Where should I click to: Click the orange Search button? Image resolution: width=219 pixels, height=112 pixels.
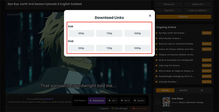click(x=183, y=17)
